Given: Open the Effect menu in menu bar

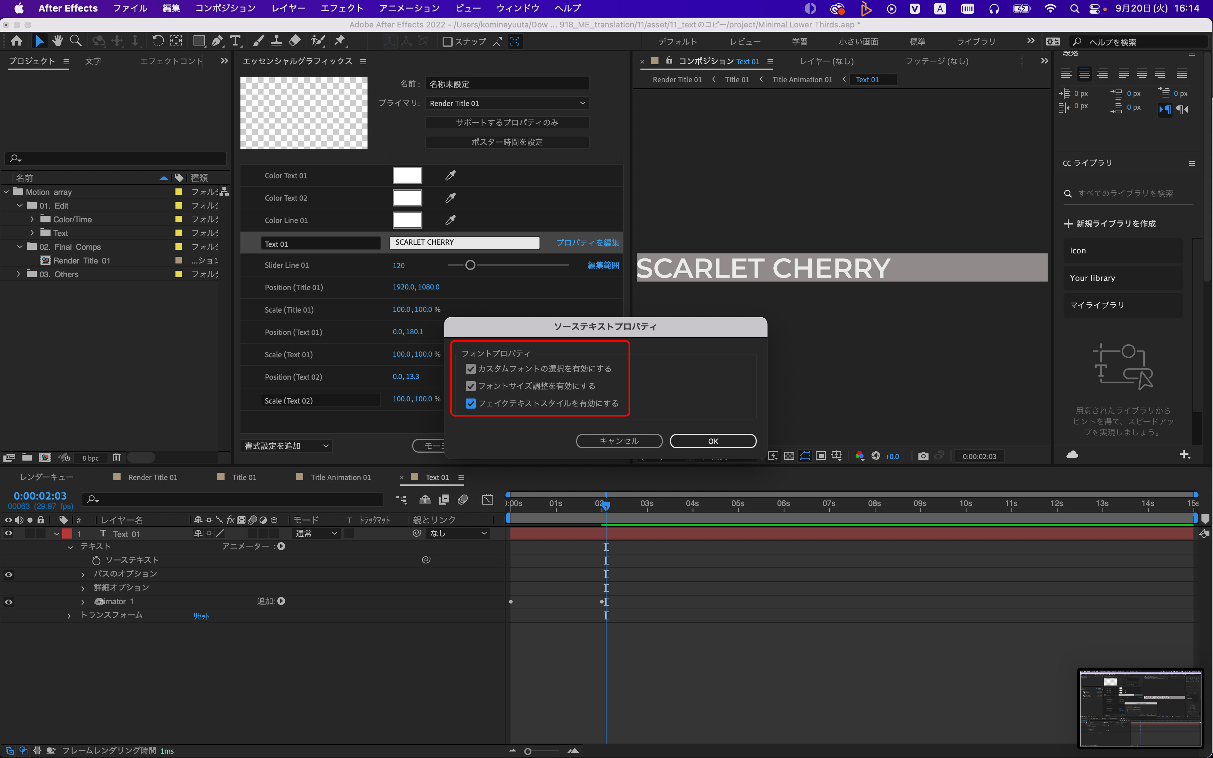Looking at the screenshot, I should 342,8.
